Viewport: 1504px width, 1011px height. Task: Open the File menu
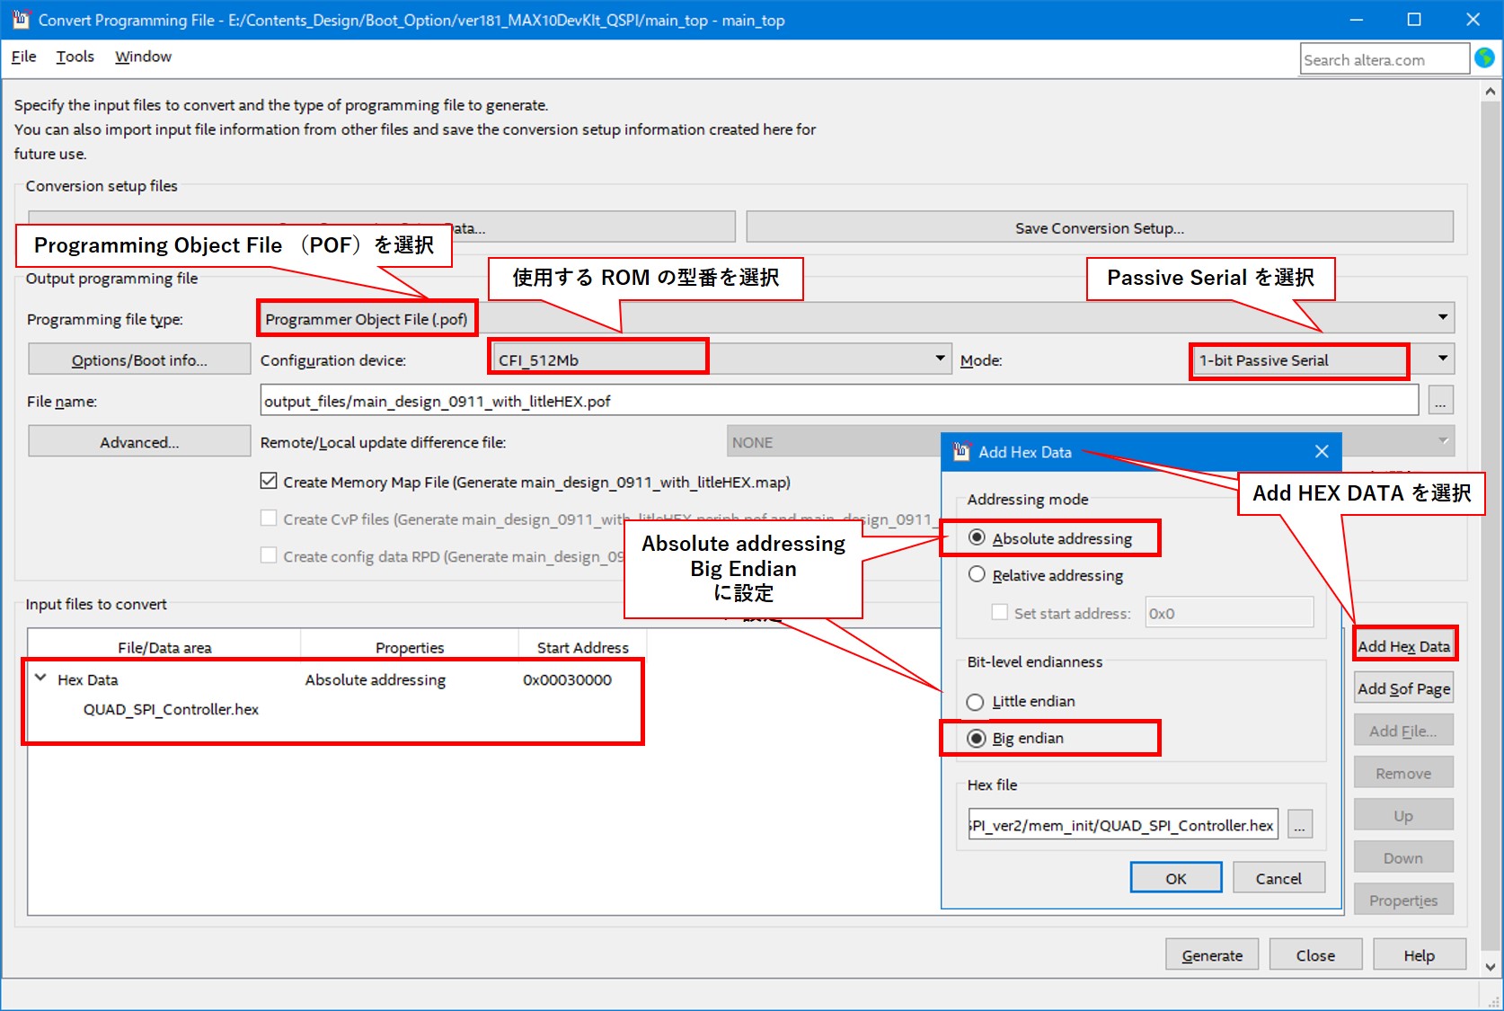click(x=23, y=57)
